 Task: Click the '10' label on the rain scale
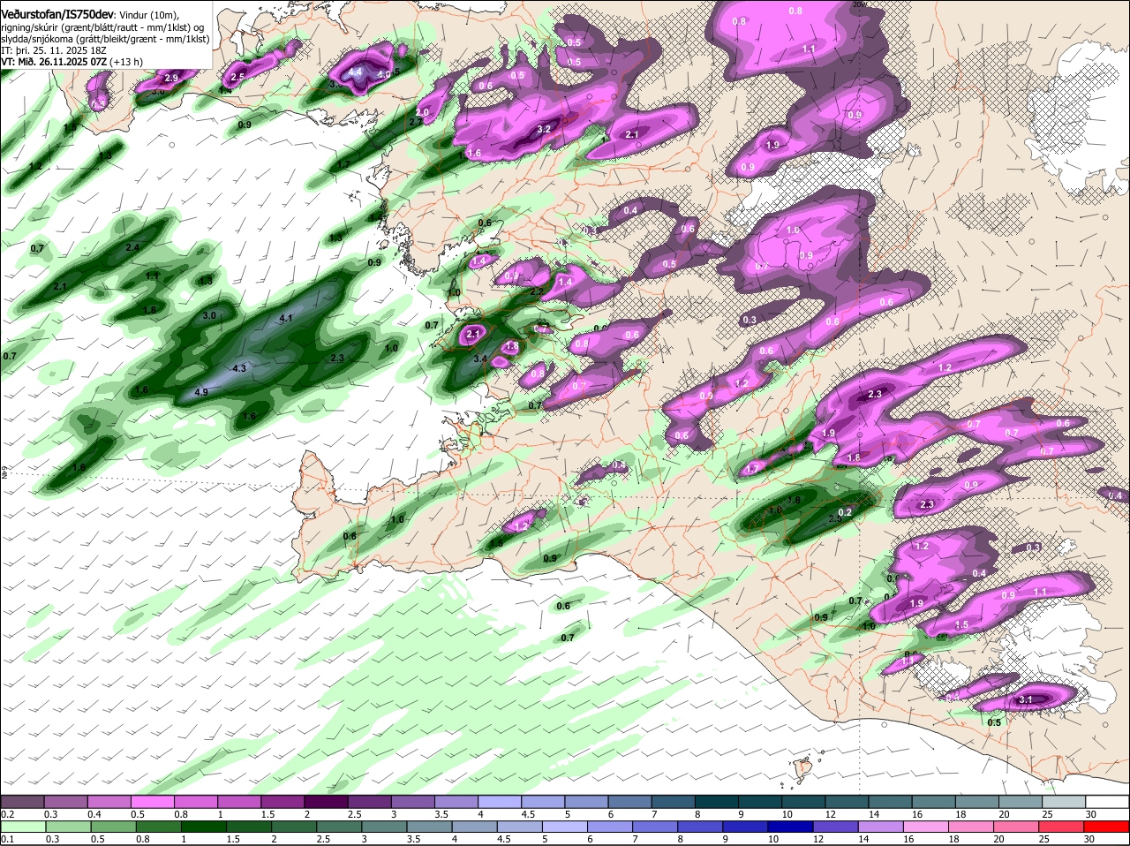click(x=772, y=839)
